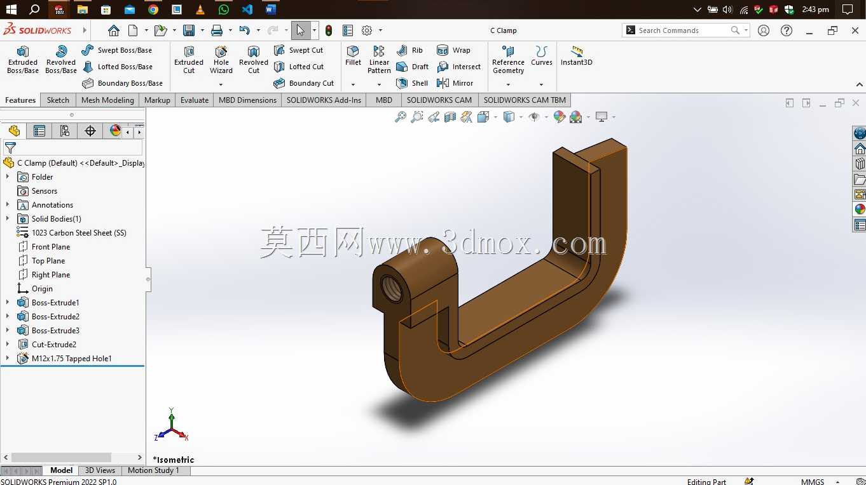This screenshot has height=485, width=866.
Task: Apply a Fillet feature
Action: (353, 56)
